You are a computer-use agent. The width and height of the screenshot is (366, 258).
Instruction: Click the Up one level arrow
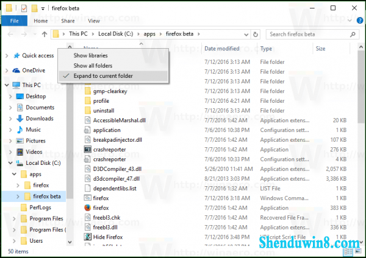pyautogui.click(x=45, y=34)
